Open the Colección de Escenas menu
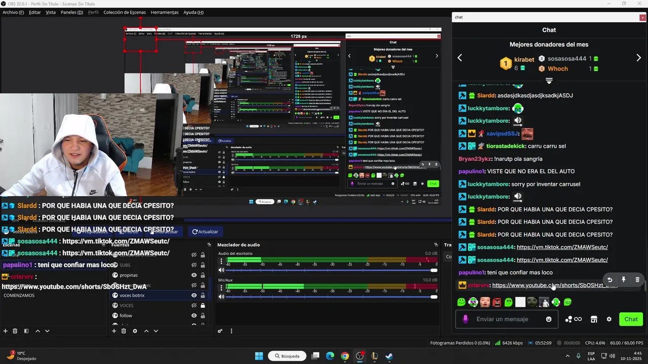This screenshot has height=364, width=648. tap(125, 12)
